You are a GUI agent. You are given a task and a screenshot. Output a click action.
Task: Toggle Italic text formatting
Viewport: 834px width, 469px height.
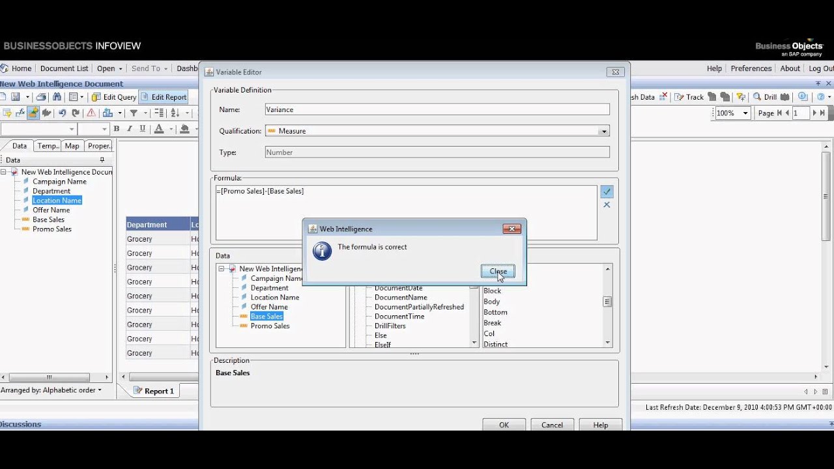[130, 129]
